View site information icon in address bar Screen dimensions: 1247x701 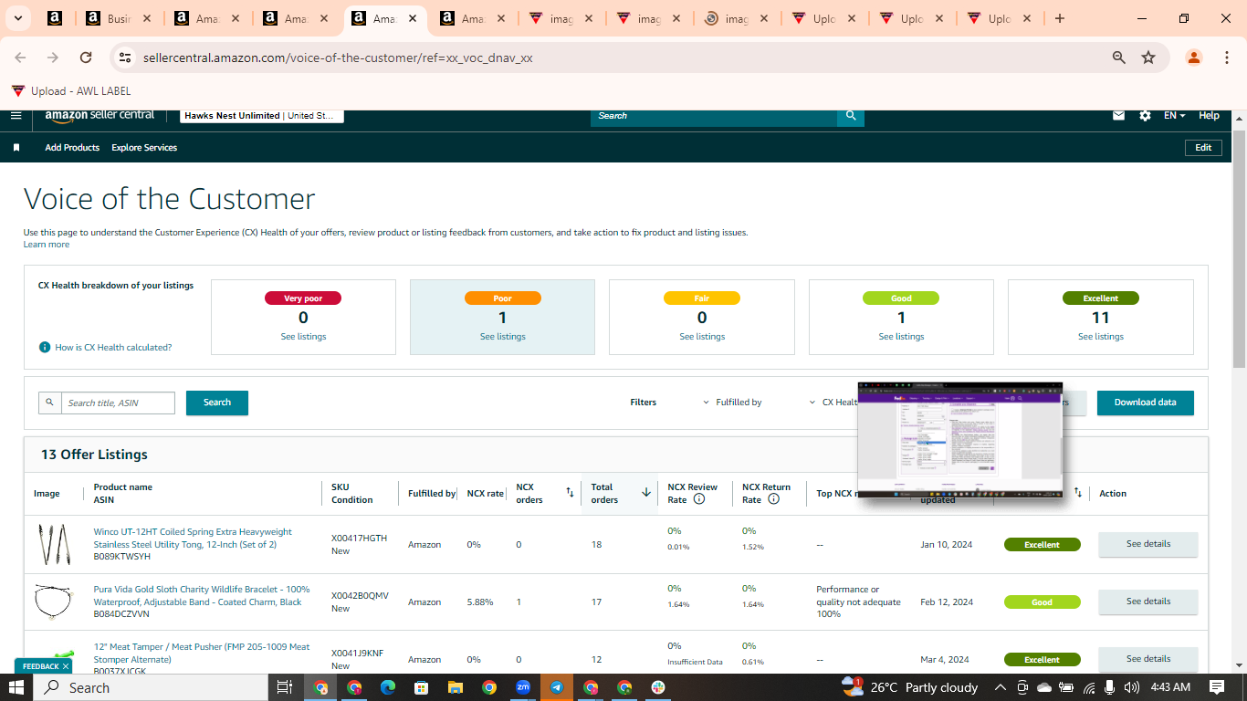(x=126, y=58)
